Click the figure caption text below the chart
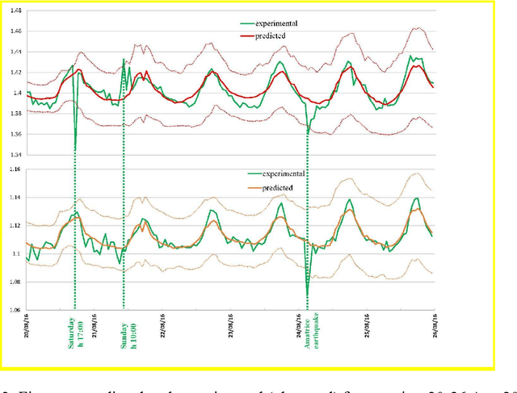Image resolution: width=517 pixels, height=393 pixels. [x=258, y=385]
